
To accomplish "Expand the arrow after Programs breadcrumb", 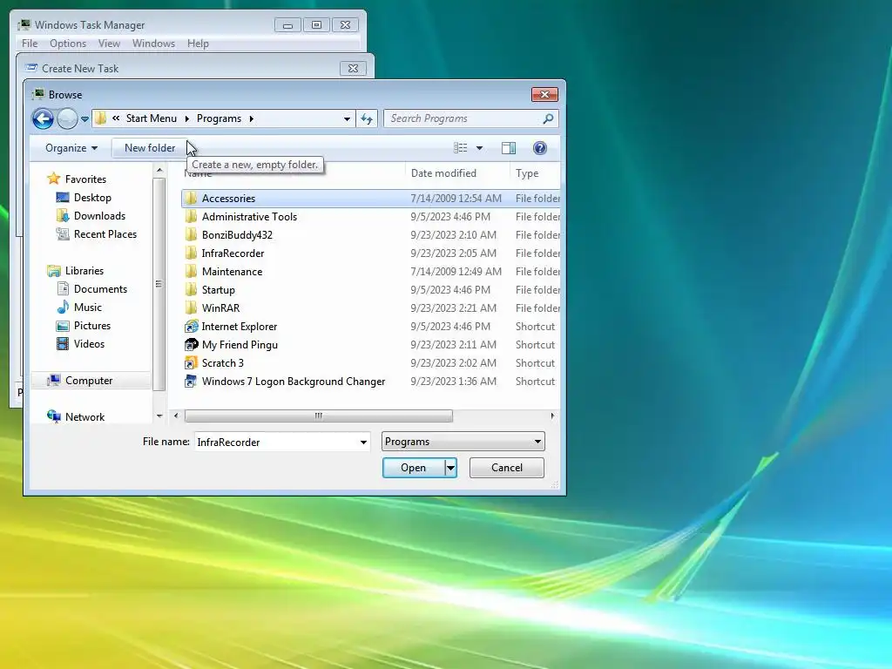I will (251, 118).
